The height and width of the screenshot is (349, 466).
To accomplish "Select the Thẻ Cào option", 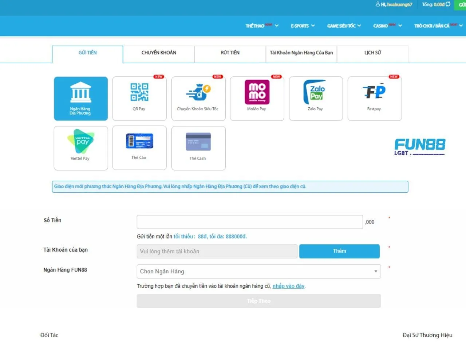I will pos(139,148).
